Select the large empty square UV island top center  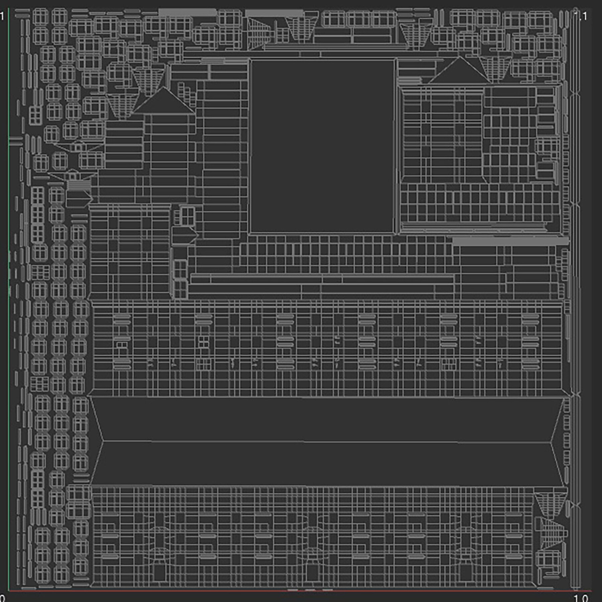pos(321,144)
